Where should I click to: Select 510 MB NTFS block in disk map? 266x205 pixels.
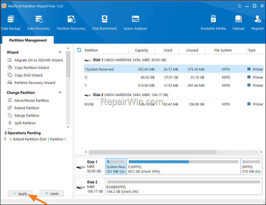pos(252,166)
